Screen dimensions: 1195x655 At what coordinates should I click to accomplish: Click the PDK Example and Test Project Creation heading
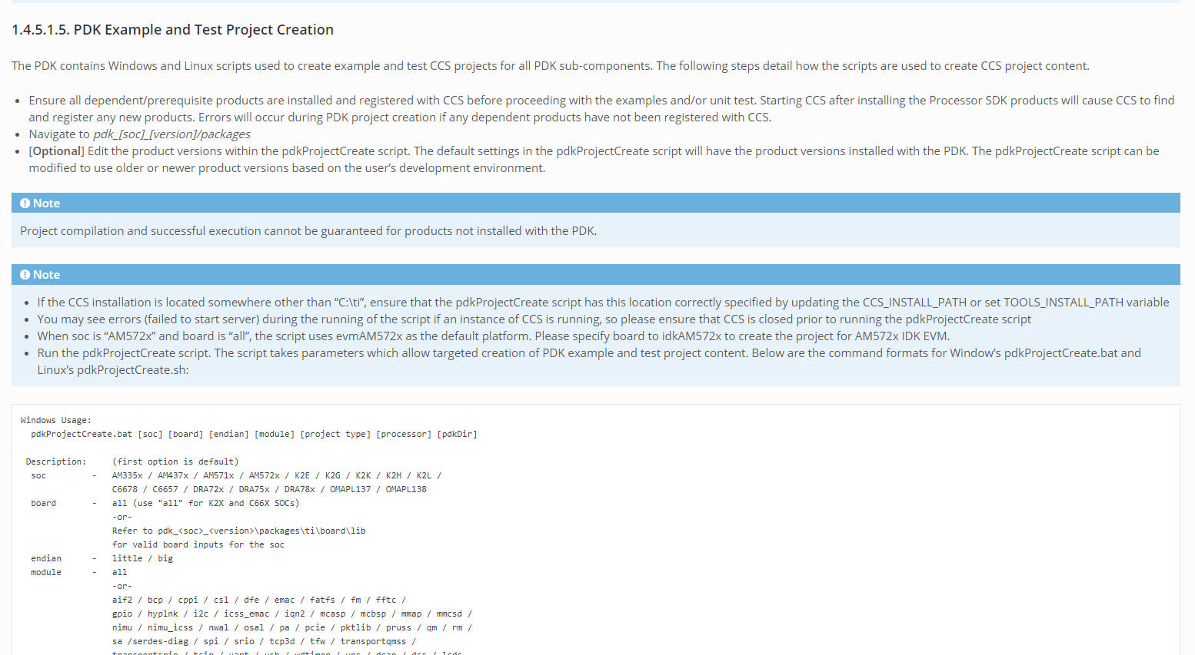point(172,30)
